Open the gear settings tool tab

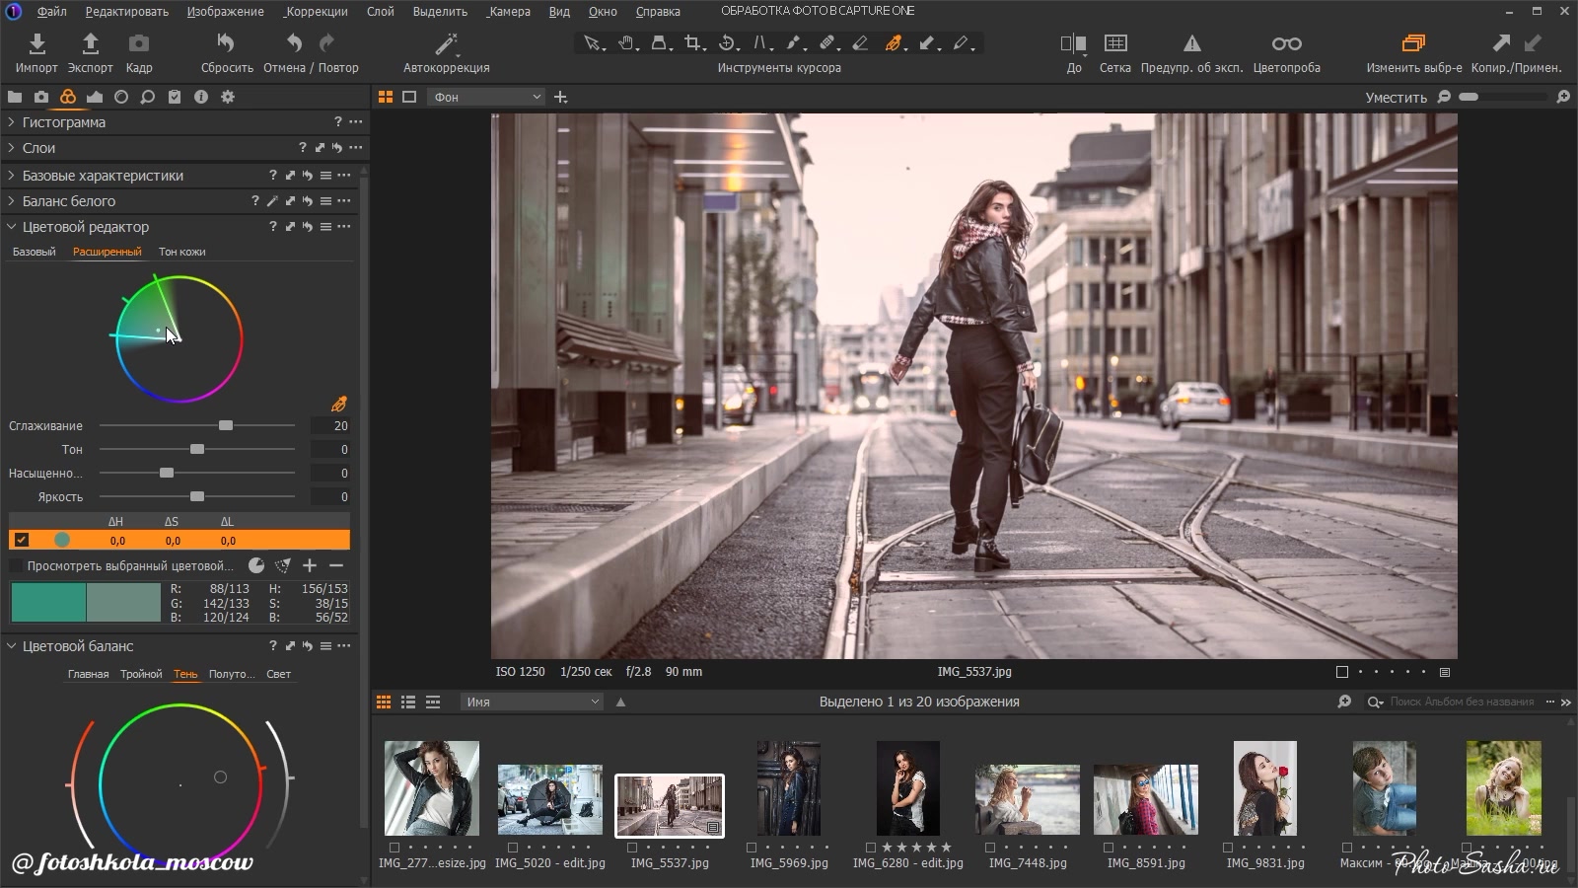point(228,97)
